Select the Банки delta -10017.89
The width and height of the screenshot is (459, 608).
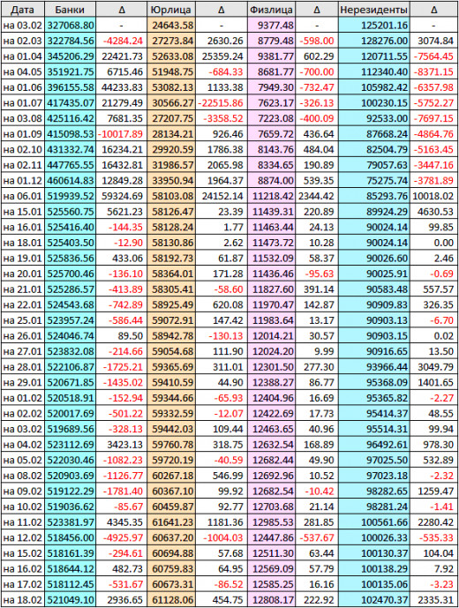[x=122, y=134]
